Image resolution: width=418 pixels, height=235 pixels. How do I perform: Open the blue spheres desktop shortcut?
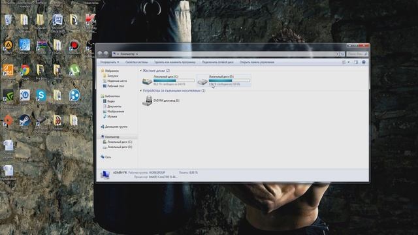pos(74,95)
